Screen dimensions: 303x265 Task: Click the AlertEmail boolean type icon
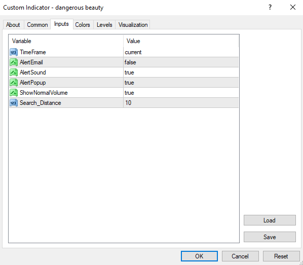tap(14, 62)
